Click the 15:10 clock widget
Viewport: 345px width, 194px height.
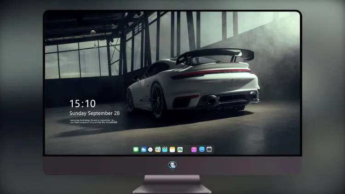[x=82, y=103]
